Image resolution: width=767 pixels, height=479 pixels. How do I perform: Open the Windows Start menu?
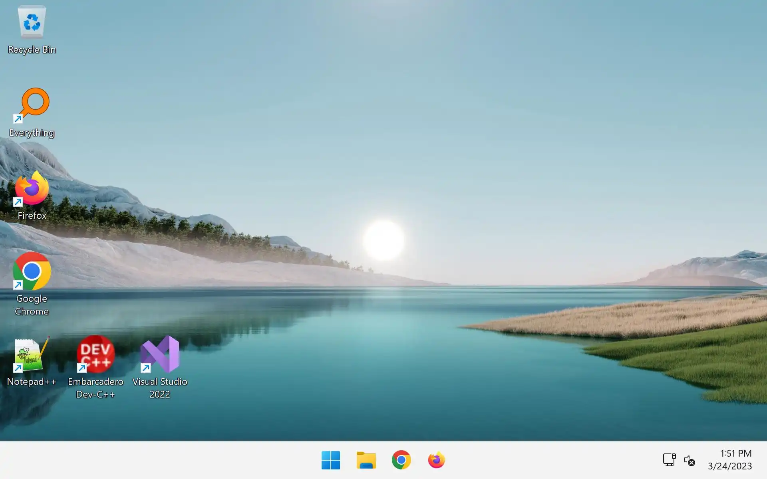[x=331, y=460]
